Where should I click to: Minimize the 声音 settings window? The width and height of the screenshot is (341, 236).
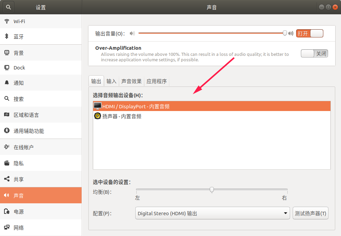click(322, 7)
